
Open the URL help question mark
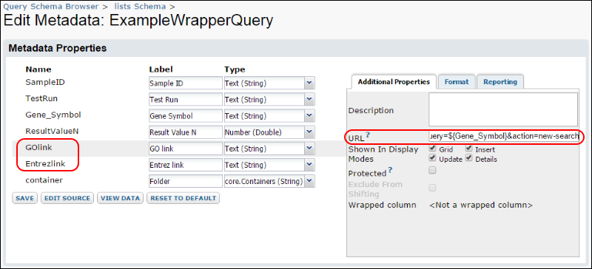[368, 134]
